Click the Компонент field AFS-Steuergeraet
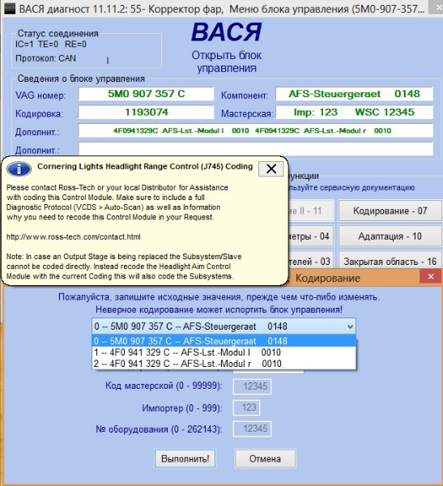This screenshot has width=443, height=486. pyautogui.click(x=355, y=94)
